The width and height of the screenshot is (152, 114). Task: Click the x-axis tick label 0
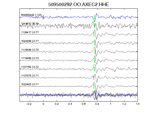(43, 104)
